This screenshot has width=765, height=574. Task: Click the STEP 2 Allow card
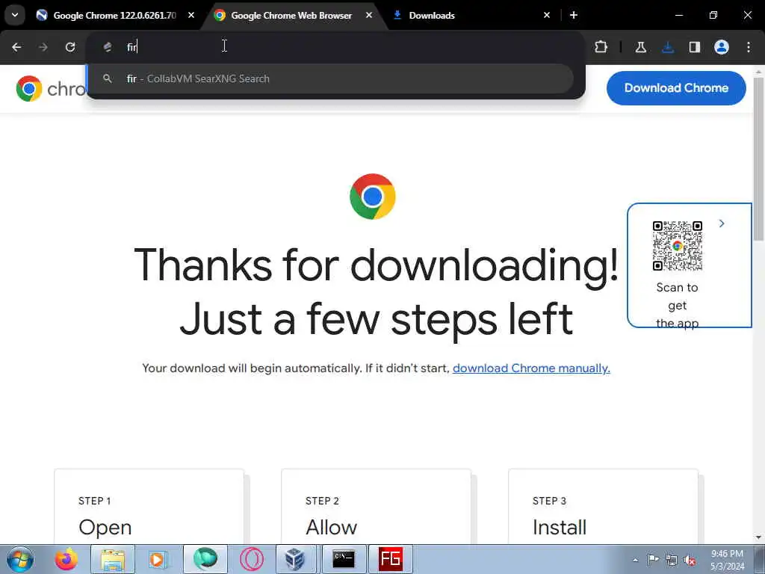(x=377, y=507)
